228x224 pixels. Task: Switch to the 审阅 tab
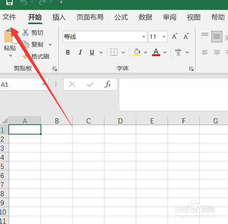pos(170,17)
